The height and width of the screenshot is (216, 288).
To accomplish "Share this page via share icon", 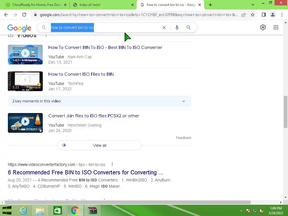I will click(244, 15).
